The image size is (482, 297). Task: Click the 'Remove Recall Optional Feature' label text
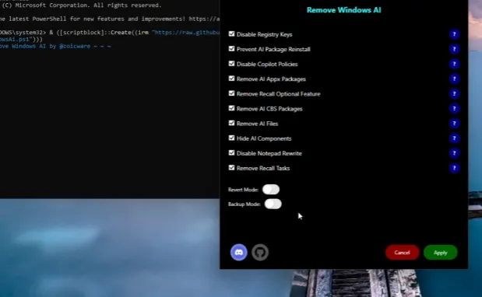click(x=279, y=94)
